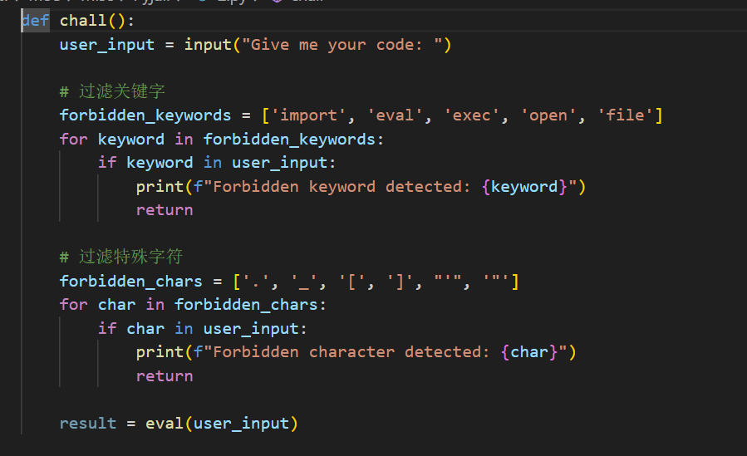The image size is (747, 456).
Task: Click the 'file' string in the list
Action: [x=625, y=115]
